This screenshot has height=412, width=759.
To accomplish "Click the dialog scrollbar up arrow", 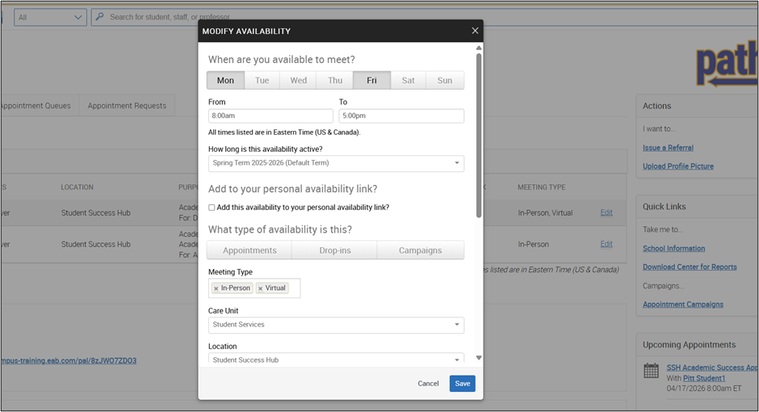I will [479, 48].
